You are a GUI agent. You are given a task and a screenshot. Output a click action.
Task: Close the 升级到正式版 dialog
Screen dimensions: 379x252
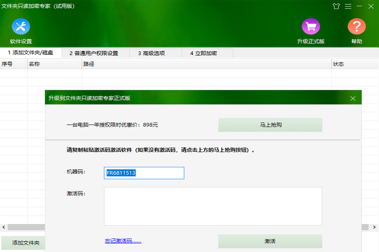tap(352, 98)
